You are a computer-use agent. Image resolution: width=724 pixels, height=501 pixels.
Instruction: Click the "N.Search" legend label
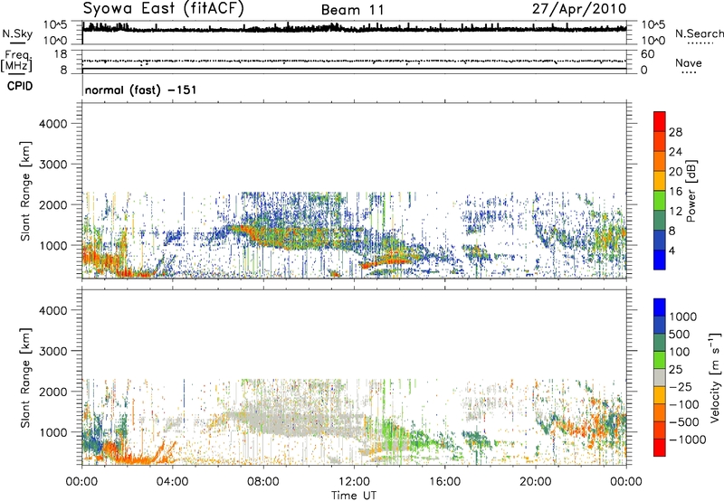[x=699, y=33]
